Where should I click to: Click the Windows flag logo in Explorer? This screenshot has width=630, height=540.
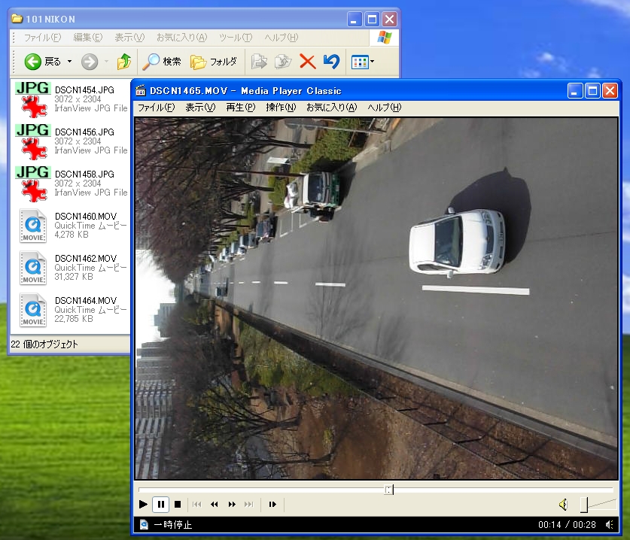pyautogui.click(x=384, y=38)
